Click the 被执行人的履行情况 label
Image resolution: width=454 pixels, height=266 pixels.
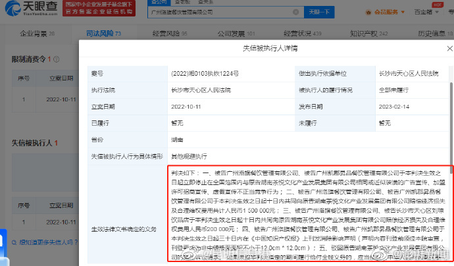pyautogui.click(x=326, y=90)
